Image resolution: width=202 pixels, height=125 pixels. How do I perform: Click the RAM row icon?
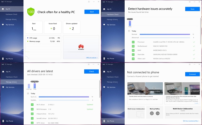point(133,50)
